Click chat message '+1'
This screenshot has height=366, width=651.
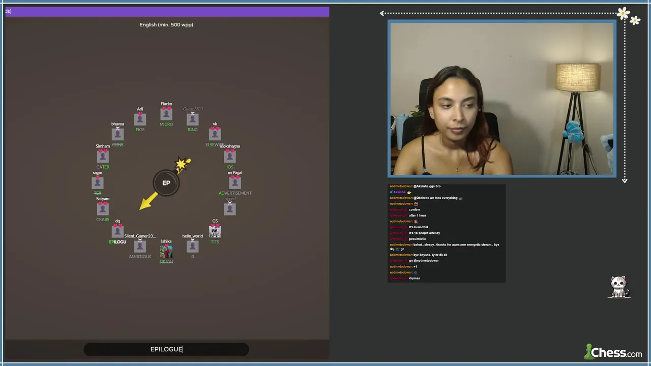415,266
